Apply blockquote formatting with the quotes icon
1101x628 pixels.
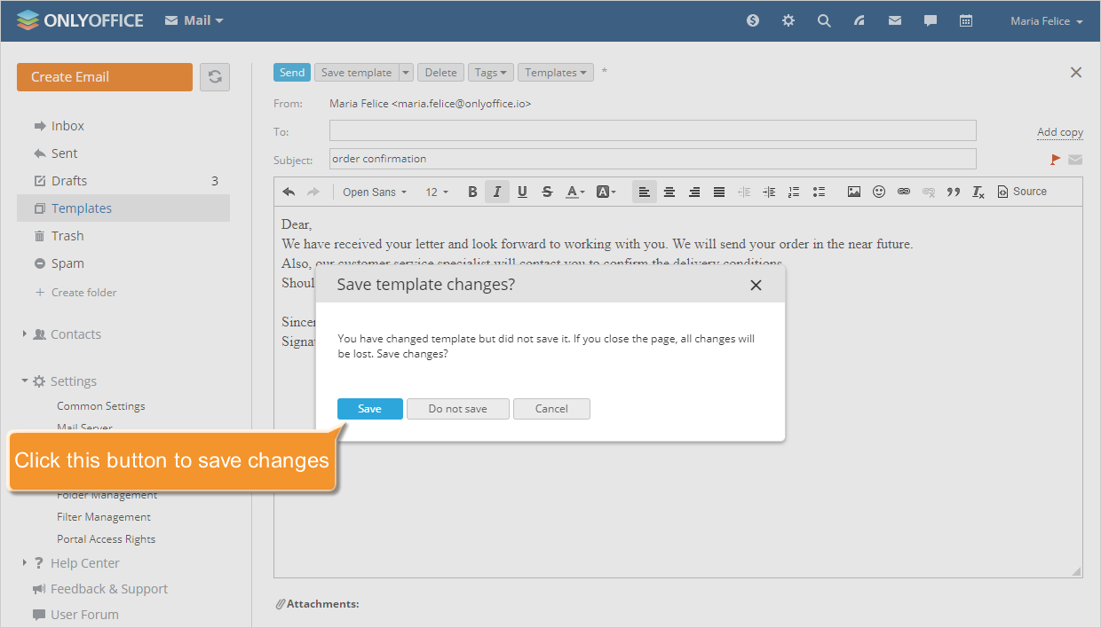pyautogui.click(x=953, y=191)
